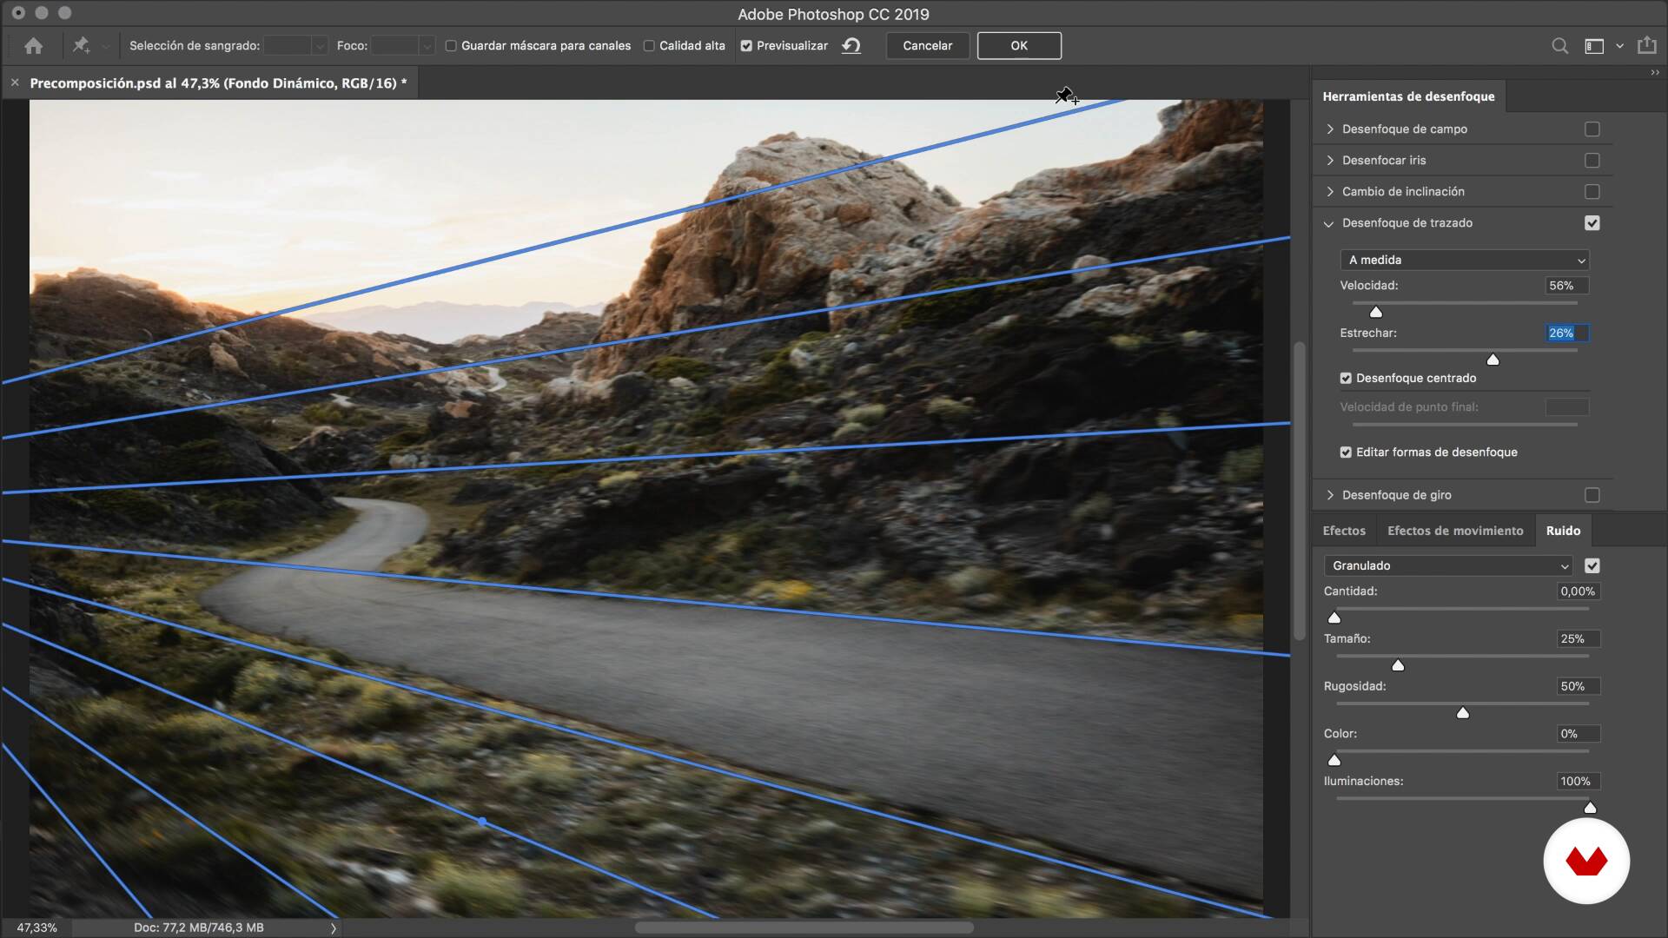Screen dimensions: 1668x938
Task: Expand the workspace switcher dropdown arrow
Action: 1619,46
